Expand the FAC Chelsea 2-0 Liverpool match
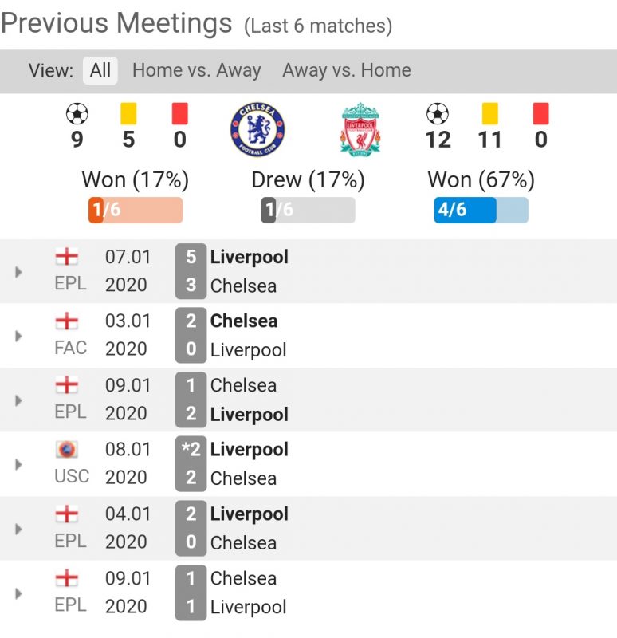 tap(19, 336)
